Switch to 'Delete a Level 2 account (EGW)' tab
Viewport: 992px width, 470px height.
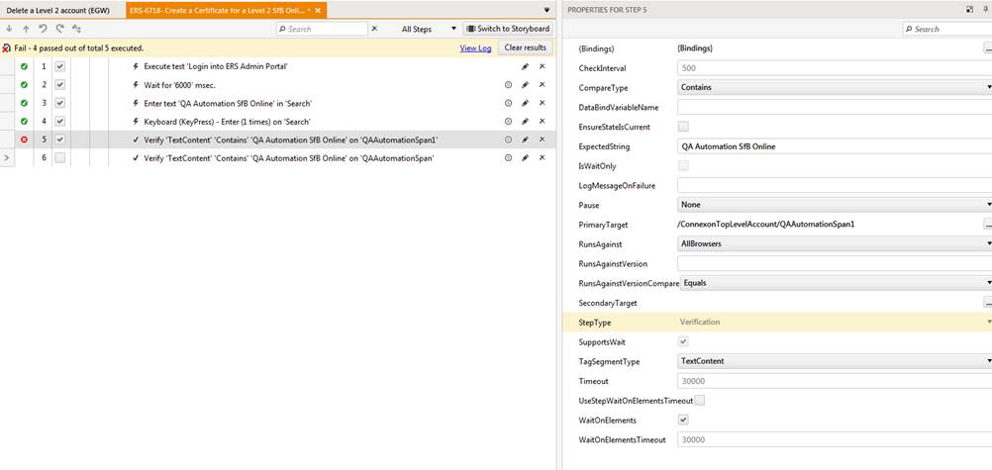[x=58, y=9]
